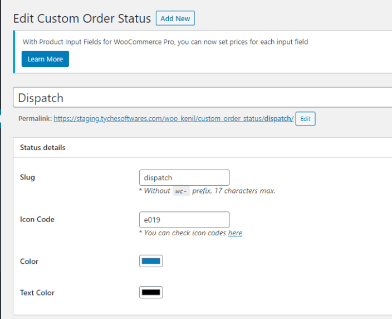Click the wc- prefix code tag
392x319 pixels.
180,191
